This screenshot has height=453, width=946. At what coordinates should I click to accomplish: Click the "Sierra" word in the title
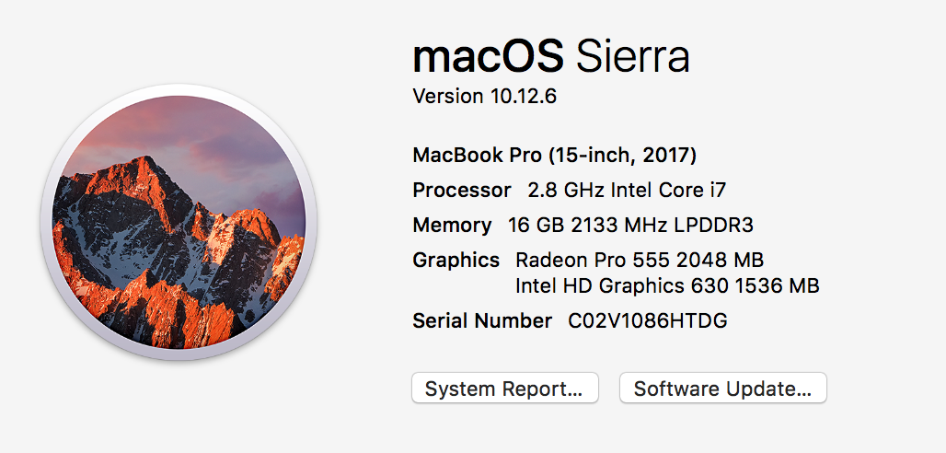[632, 57]
